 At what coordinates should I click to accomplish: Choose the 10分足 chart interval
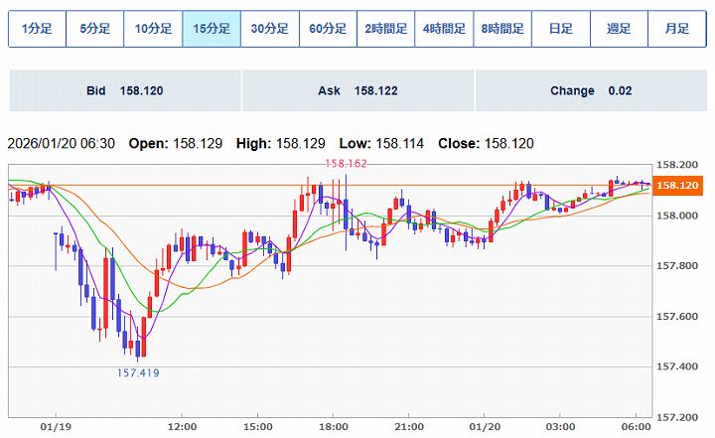153,29
